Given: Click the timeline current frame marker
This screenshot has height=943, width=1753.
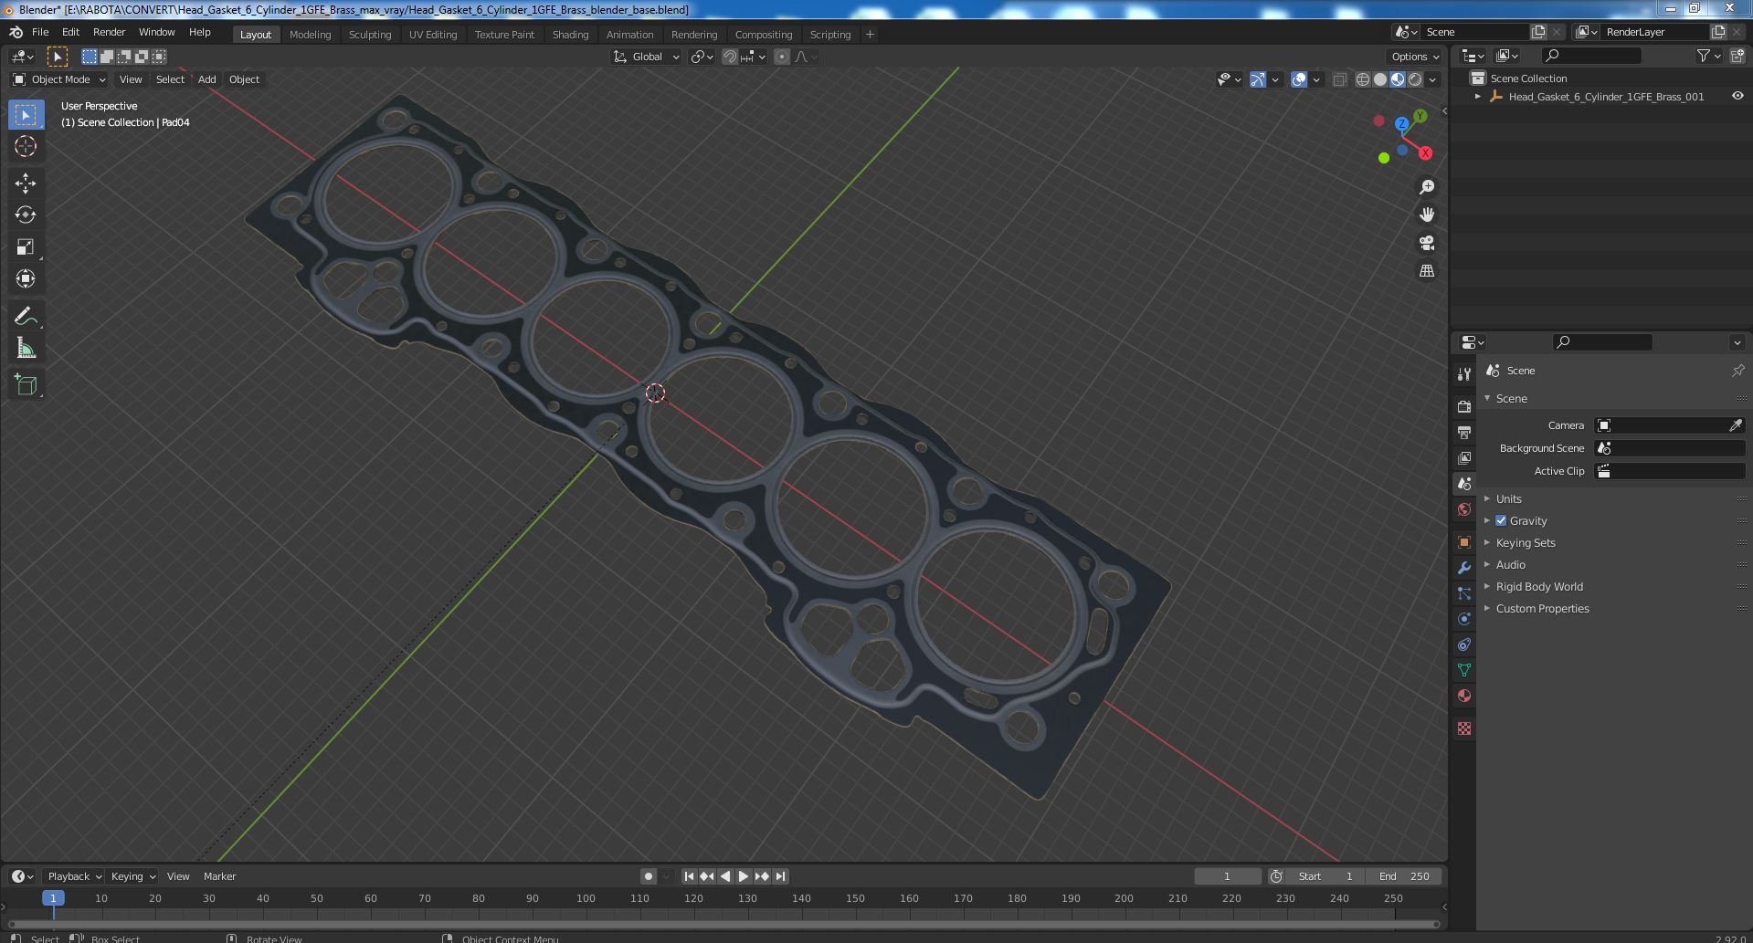Looking at the screenshot, I should pos(53,898).
